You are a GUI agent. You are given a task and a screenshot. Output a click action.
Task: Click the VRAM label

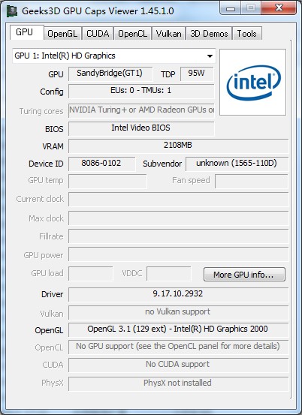[x=53, y=146]
